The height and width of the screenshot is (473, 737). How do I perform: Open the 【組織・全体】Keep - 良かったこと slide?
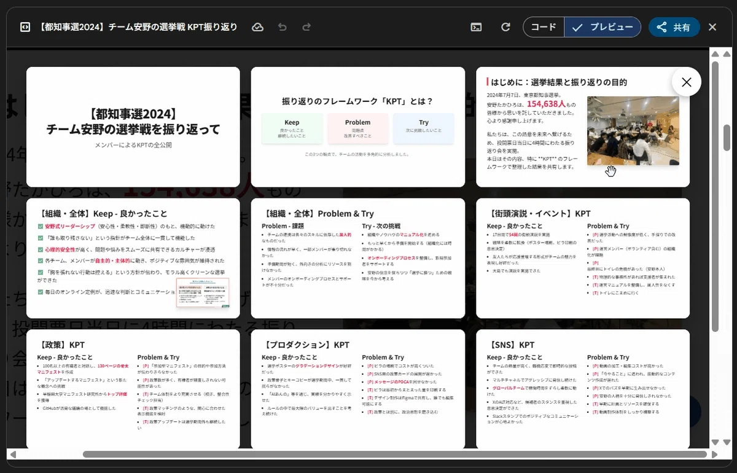coord(133,259)
